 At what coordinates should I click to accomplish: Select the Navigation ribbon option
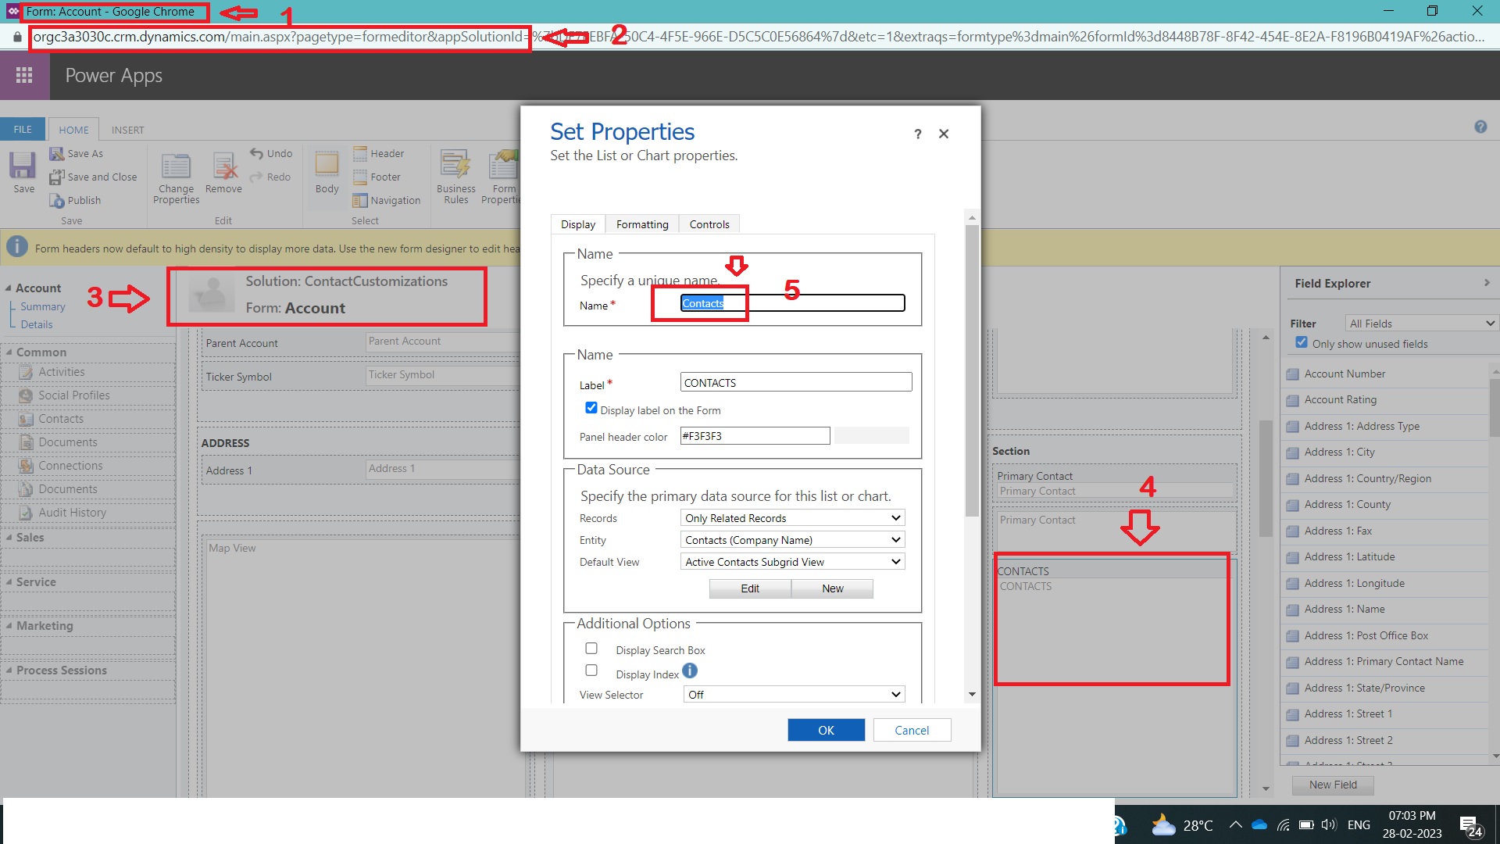(x=387, y=201)
